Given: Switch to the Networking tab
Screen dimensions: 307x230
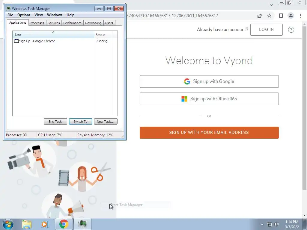Looking at the screenshot, I should point(93,23).
